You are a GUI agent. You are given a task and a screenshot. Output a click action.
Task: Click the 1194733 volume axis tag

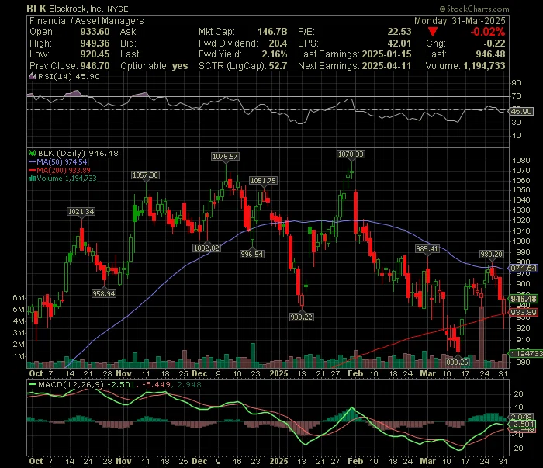pyautogui.click(x=525, y=353)
